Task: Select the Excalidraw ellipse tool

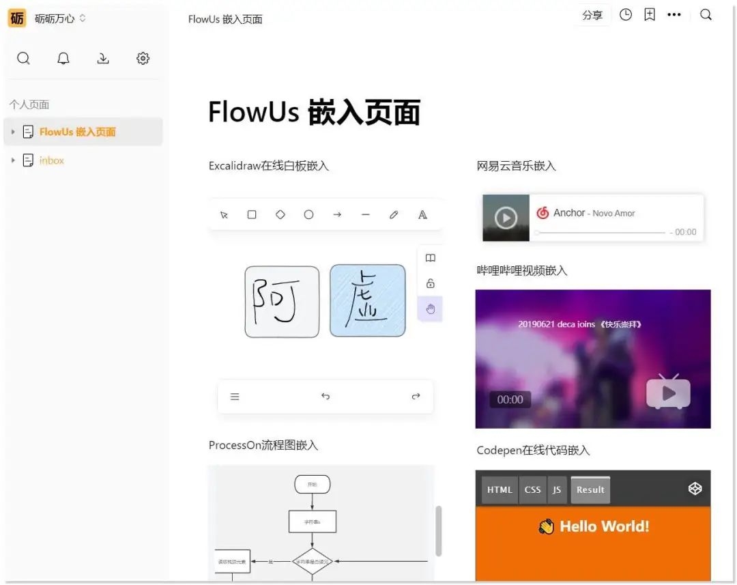Action: tap(309, 215)
